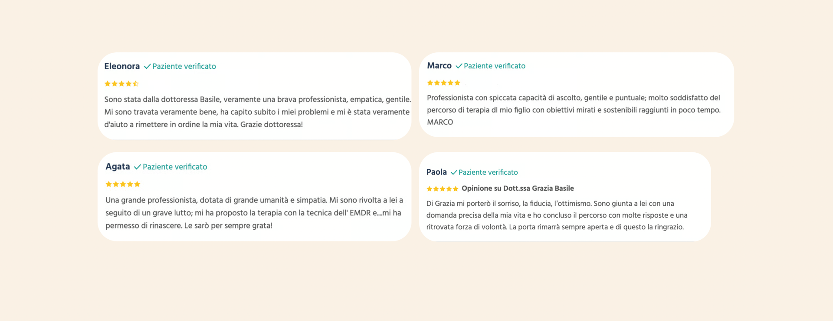
Task: Click Marco's review text about terapia
Action: pos(574,110)
